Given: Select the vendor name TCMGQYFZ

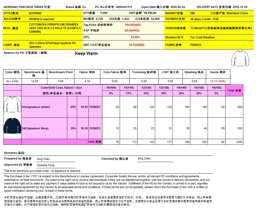Looking at the screenshot, I should (x=221, y=28).
